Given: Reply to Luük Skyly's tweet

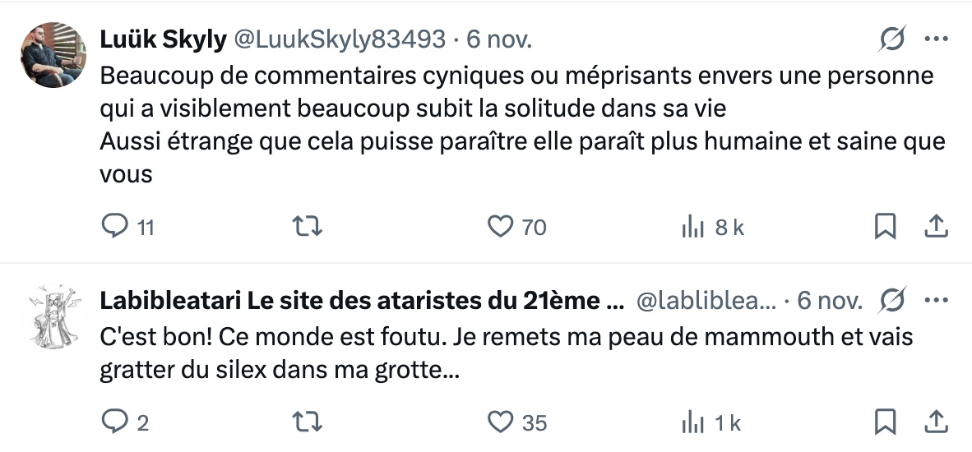Looking at the screenshot, I should pyautogui.click(x=113, y=227).
